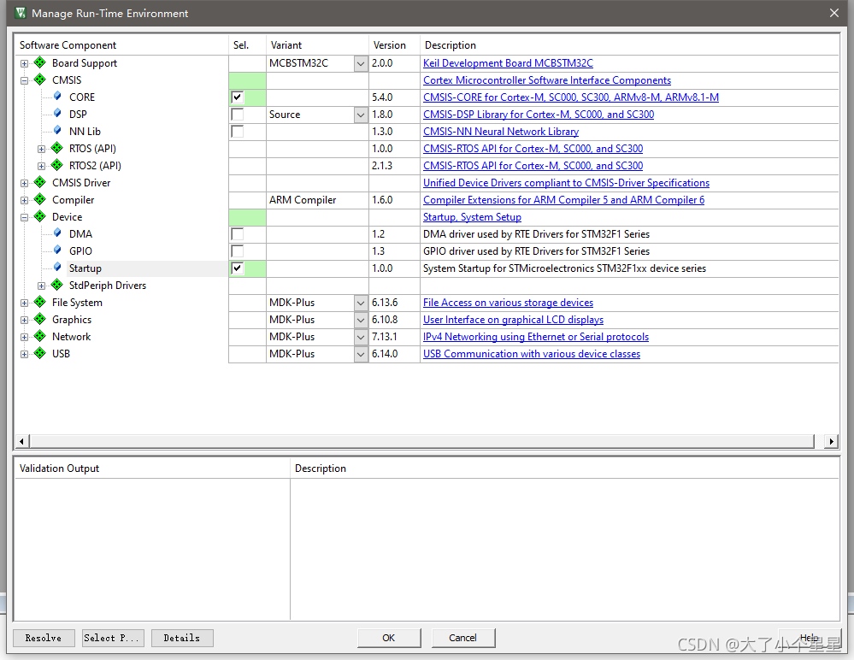Viewport: 854px width, 660px height.
Task: Click the Validation Output column header
Action: 152,468
